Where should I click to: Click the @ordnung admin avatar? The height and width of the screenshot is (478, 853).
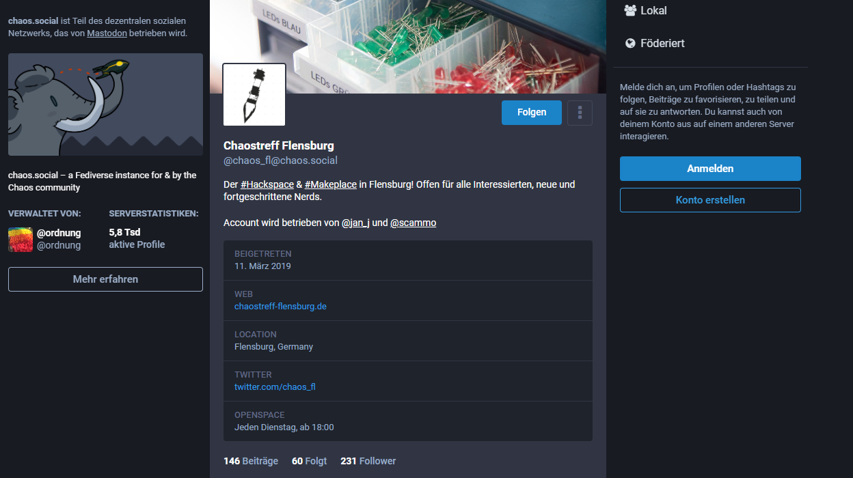pyautogui.click(x=21, y=239)
